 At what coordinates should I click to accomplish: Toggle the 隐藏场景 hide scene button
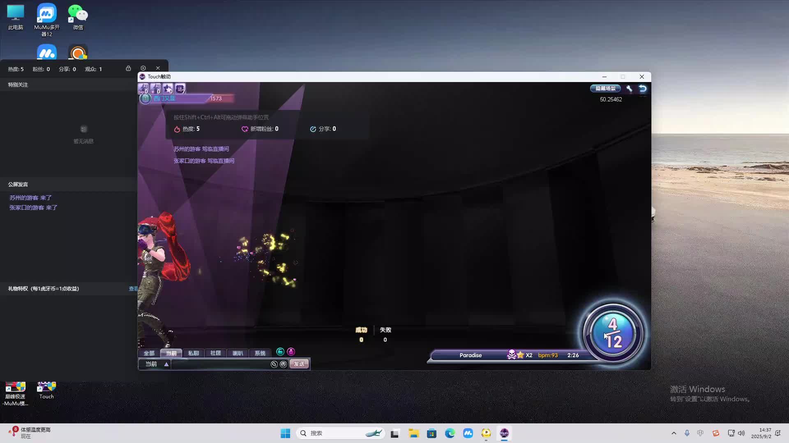[x=605, y=89]
